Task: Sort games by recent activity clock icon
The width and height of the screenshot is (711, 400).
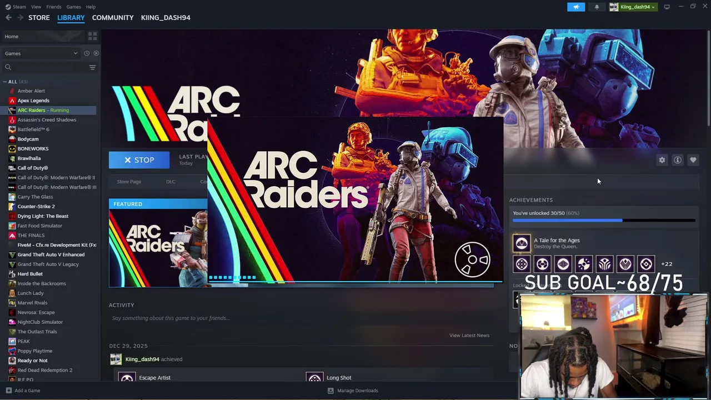Action: (x=87, y=53)
